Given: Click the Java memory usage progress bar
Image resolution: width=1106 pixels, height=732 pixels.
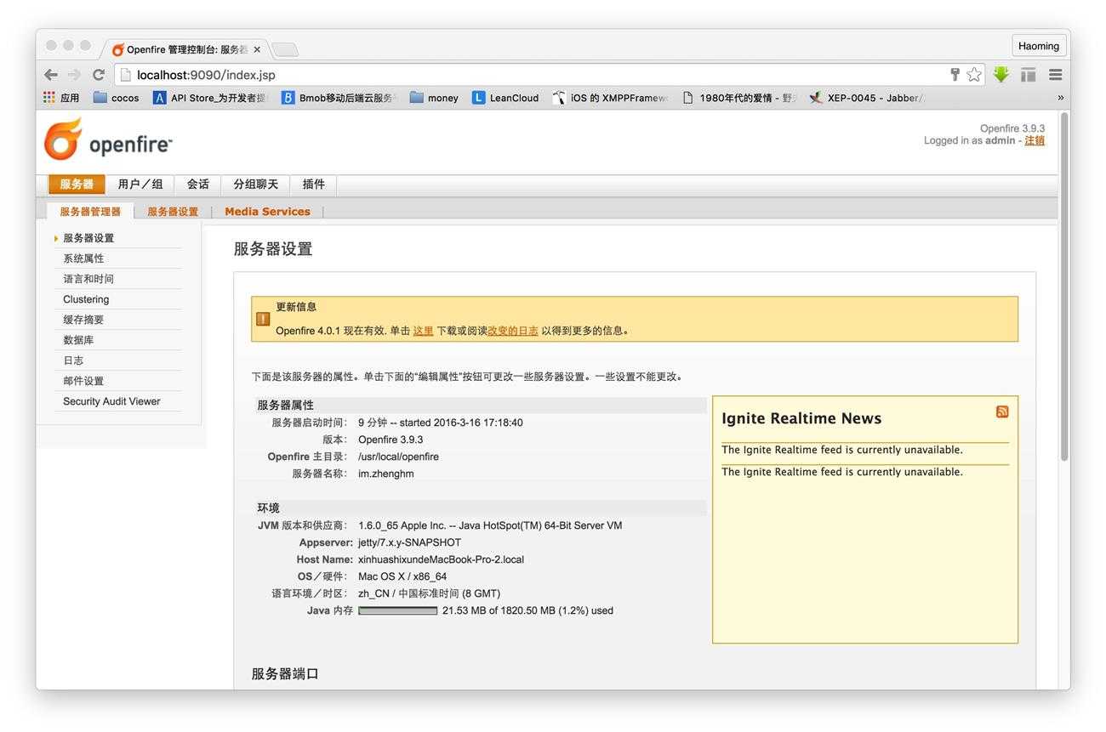Looking at the screenshot, I should 397,610.
